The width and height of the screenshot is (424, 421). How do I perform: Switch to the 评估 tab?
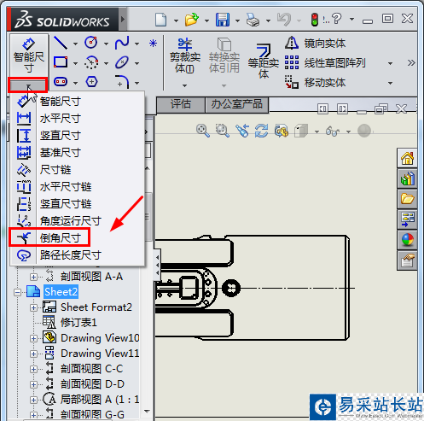[x=181, y=104]
